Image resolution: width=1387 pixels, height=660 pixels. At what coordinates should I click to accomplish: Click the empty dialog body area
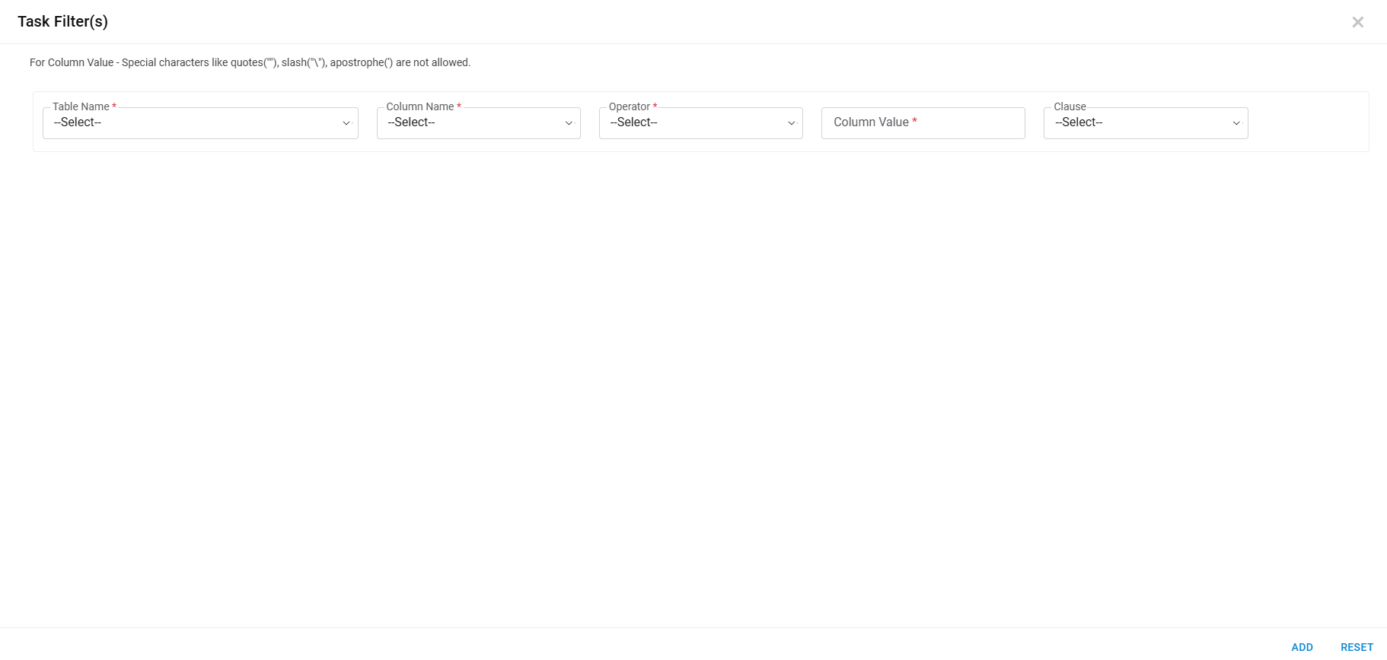693,380
